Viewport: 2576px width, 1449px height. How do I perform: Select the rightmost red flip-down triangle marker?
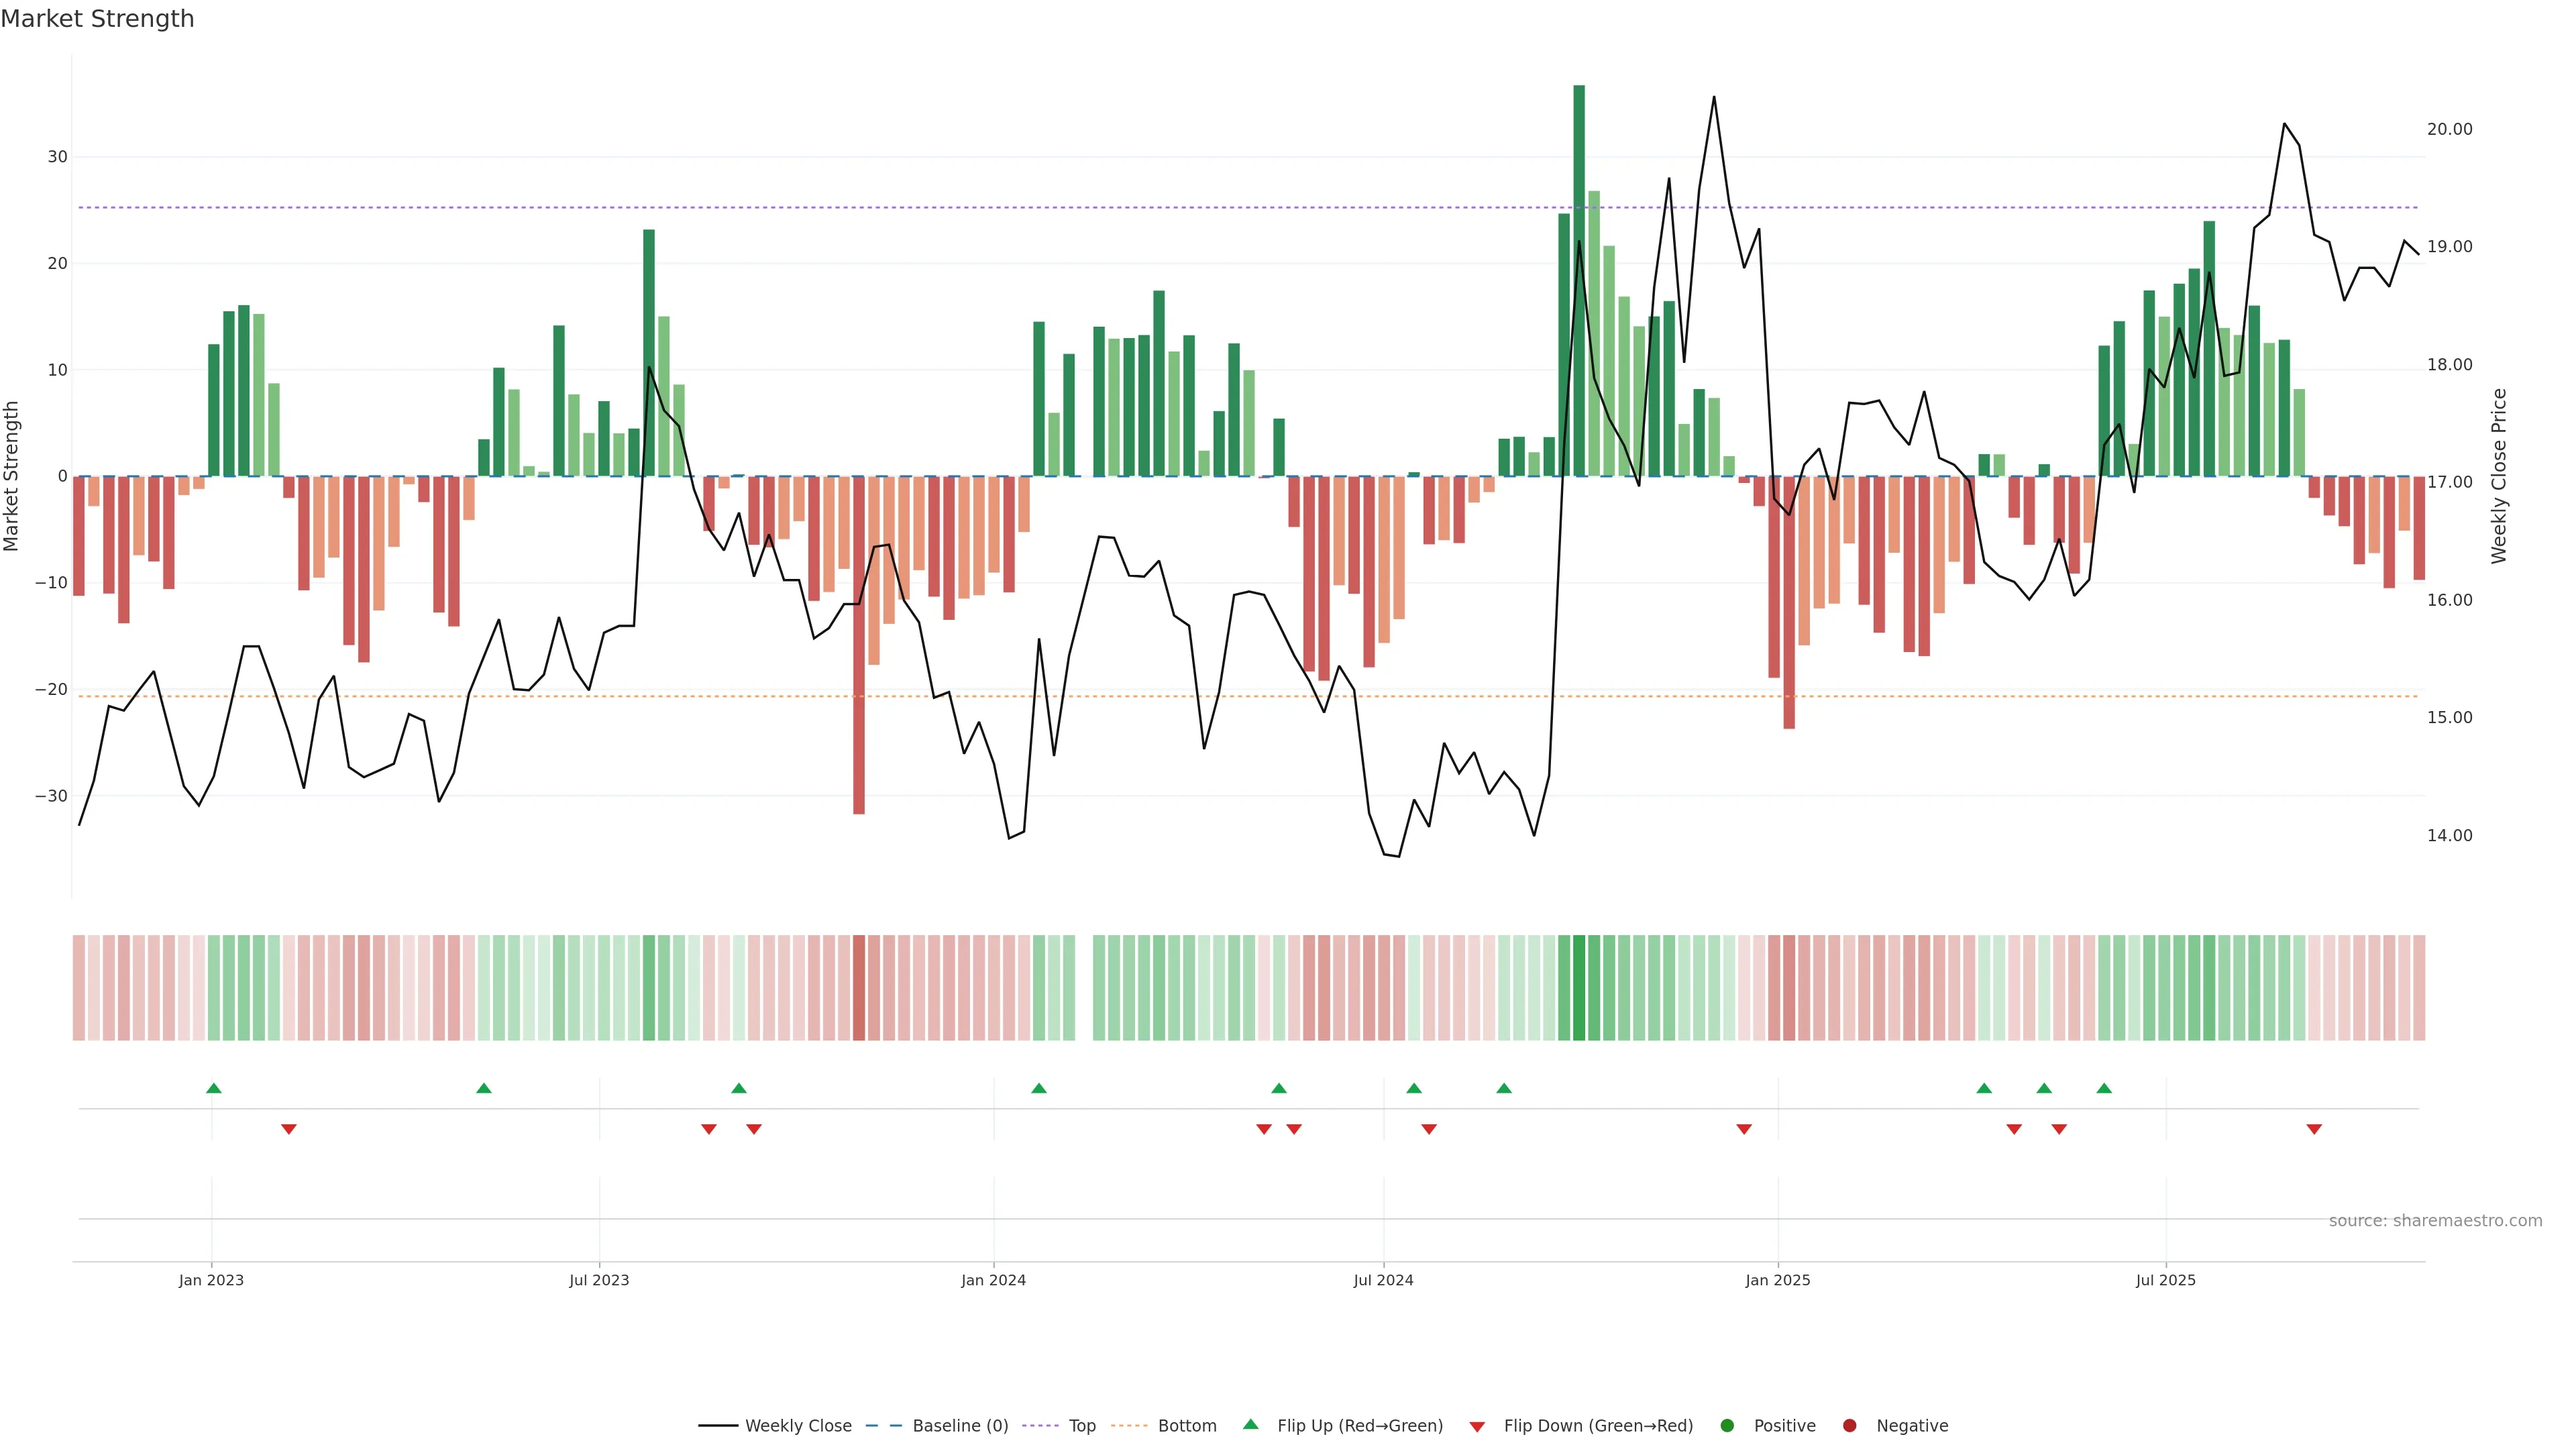[2314, 1129]
